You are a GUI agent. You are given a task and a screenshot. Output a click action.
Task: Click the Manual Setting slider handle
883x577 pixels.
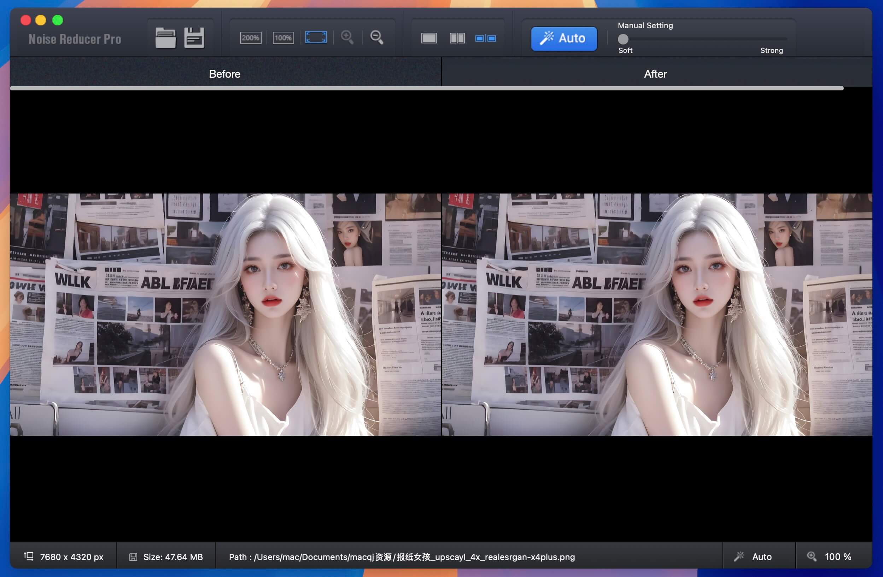pyautogui.click(x=623, y=39)
